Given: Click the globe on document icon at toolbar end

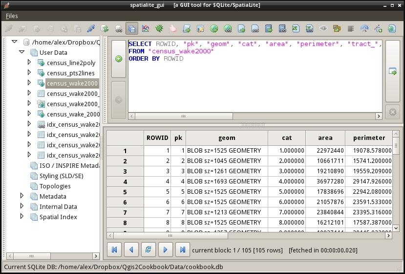Looking at the screenshot, I should (392, 28).
